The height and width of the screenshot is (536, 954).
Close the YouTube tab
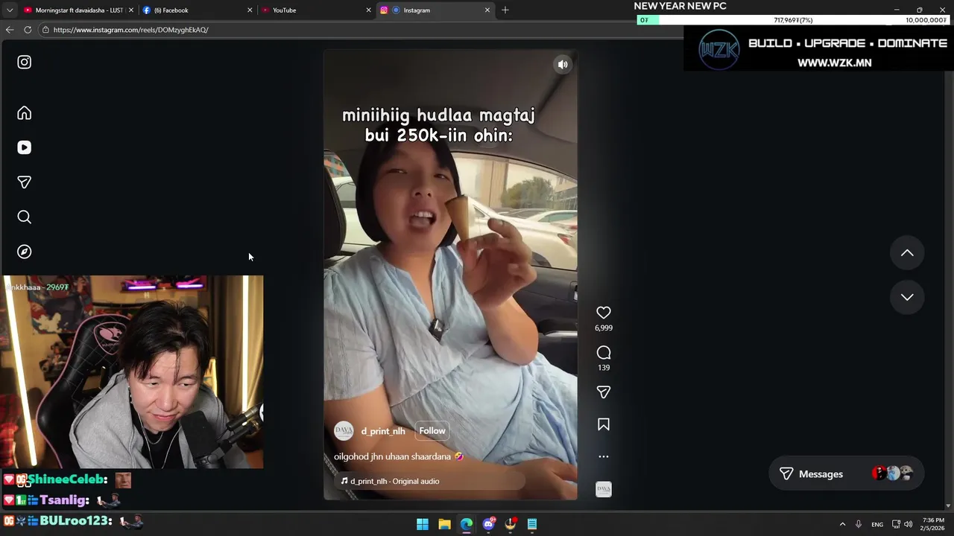point(368,10)
